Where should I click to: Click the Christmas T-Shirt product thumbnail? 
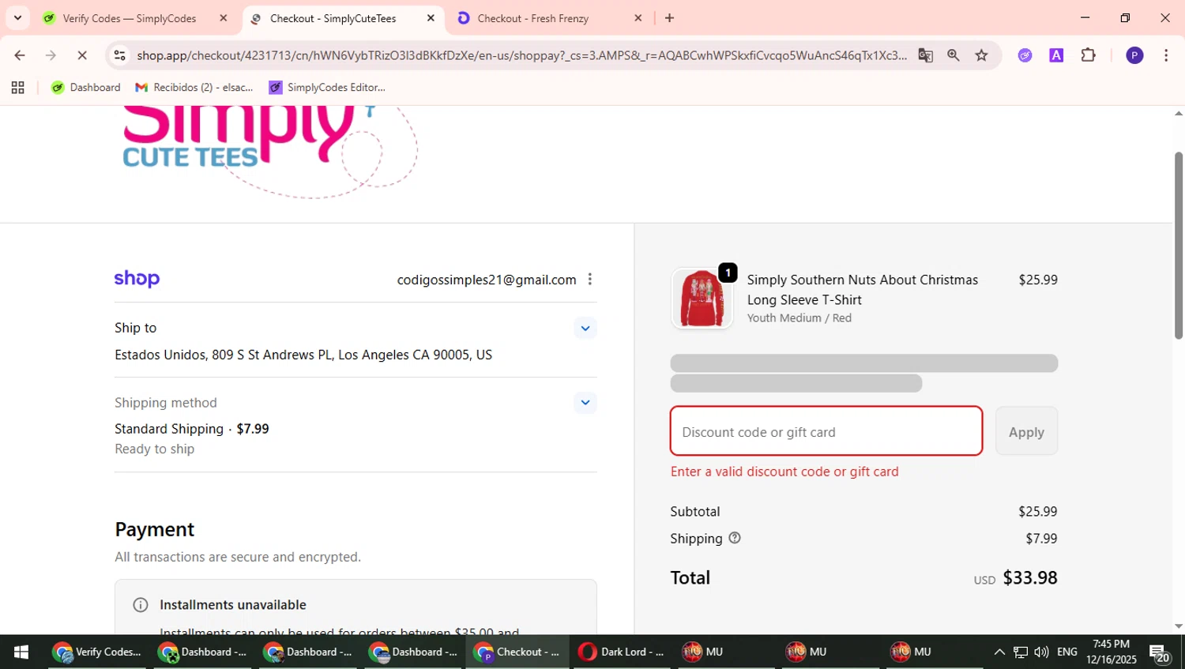coord(702,299)
